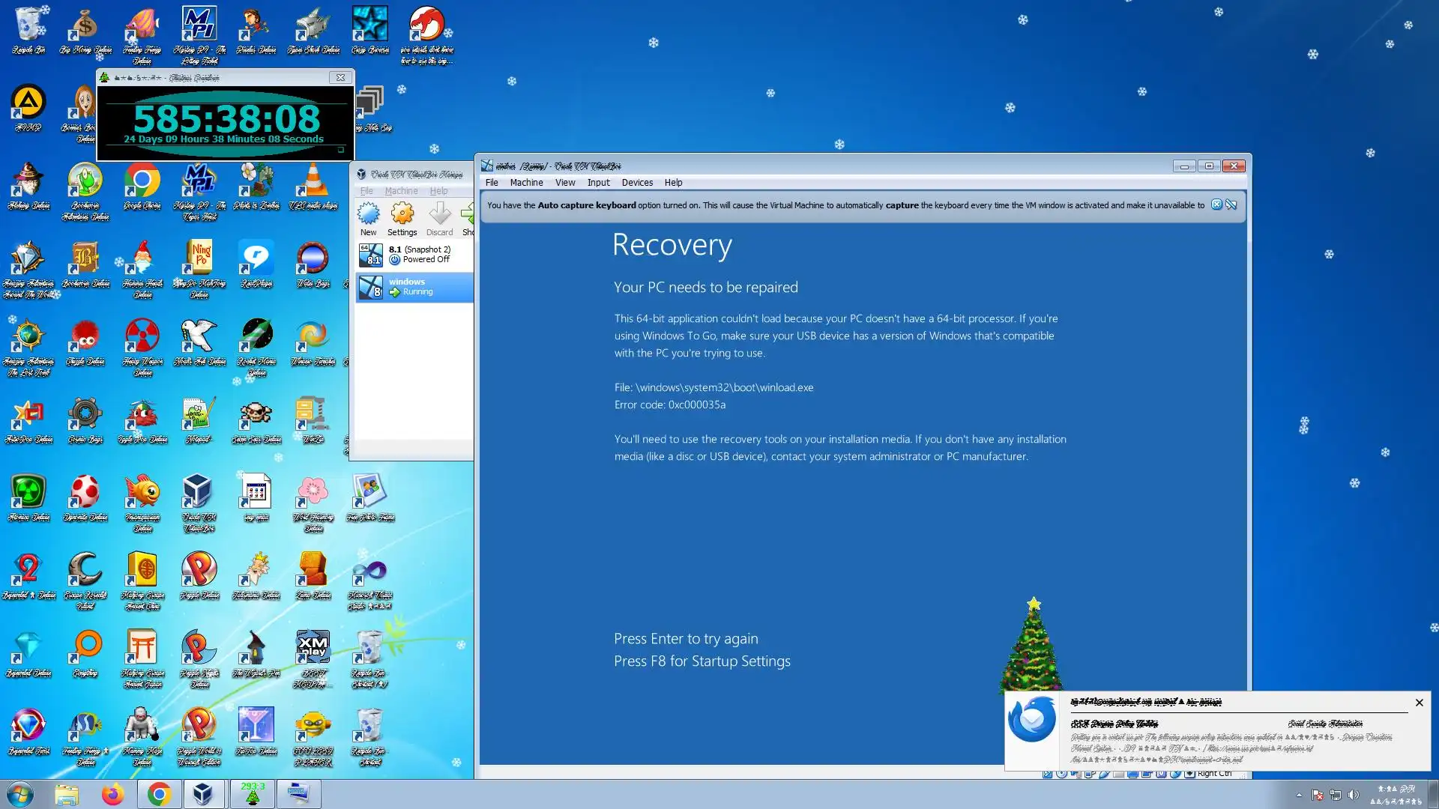Show hidden system tray icons
This screenshot has height=809, width=1439.
(x=1299, y=795)
